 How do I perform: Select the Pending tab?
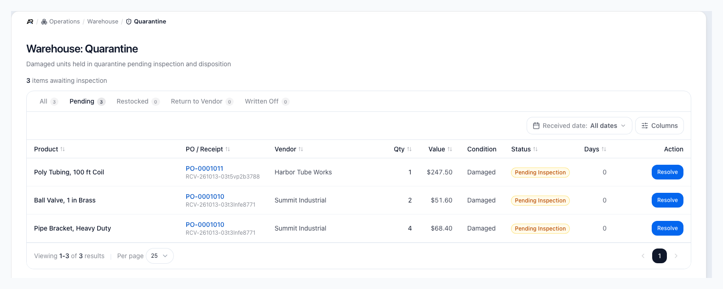point(87,102)
